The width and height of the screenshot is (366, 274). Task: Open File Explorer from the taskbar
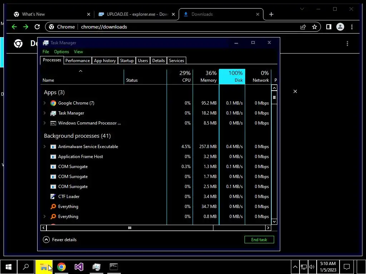44,267
